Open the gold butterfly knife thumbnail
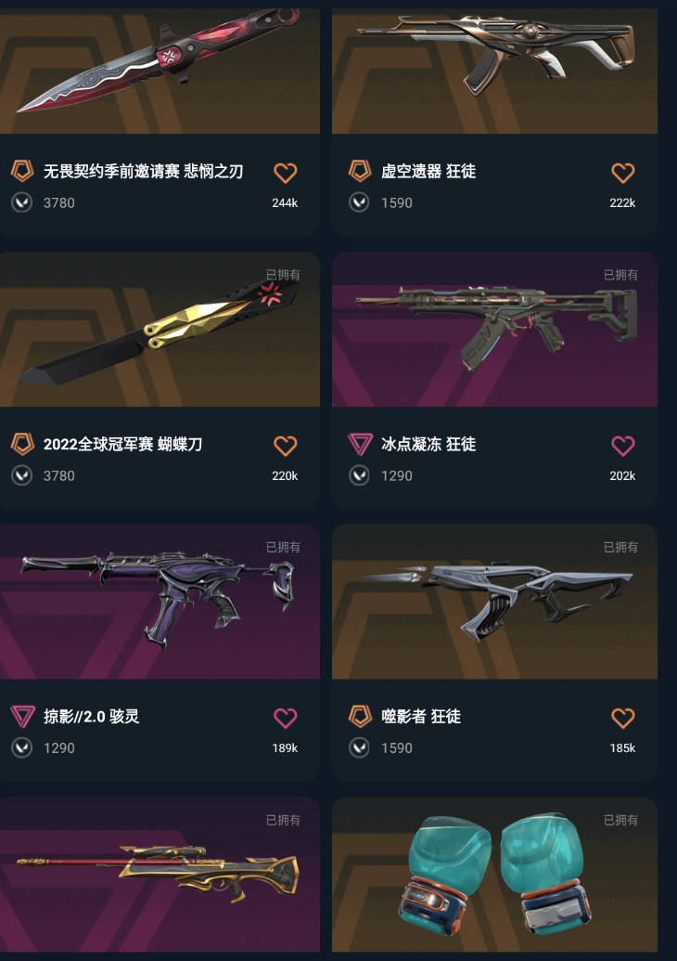The image size is (677, 961). click(160, 329)
